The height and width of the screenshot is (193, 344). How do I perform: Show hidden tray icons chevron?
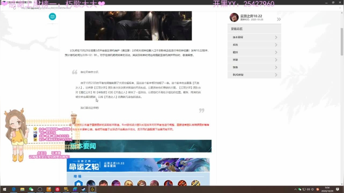295,189
